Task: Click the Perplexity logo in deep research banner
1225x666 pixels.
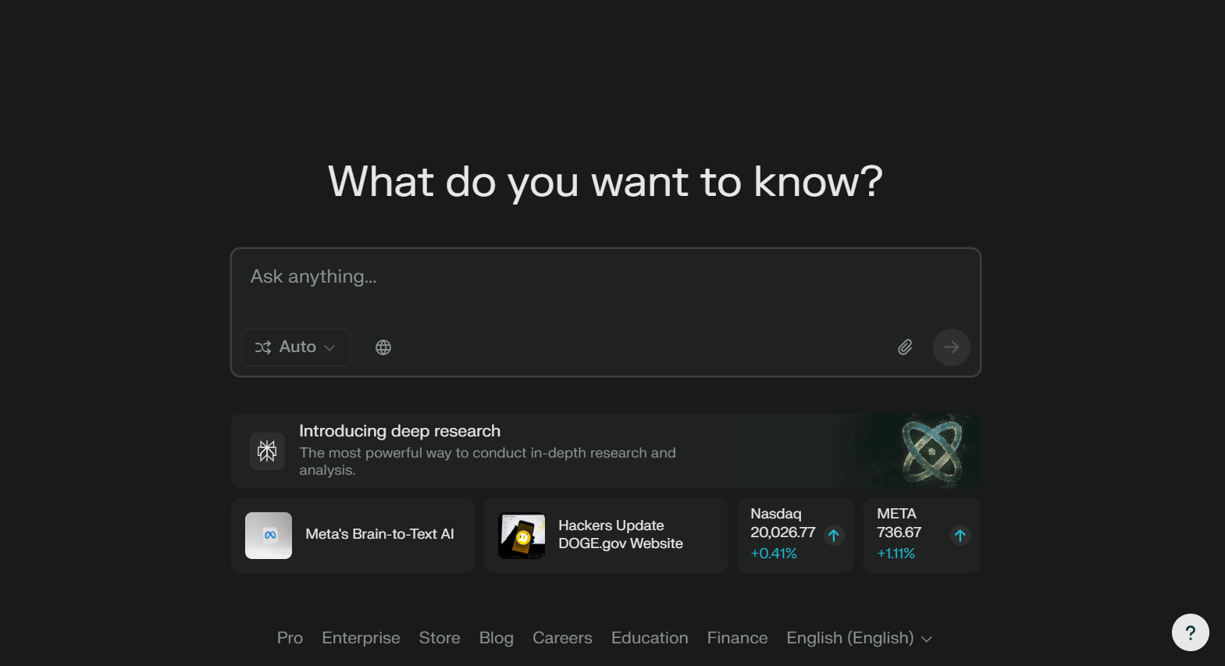Action: pyautogui.click(x=267, y=451)
